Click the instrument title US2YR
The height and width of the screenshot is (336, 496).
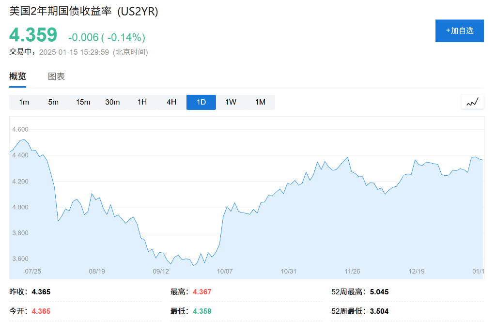point(82,12)
